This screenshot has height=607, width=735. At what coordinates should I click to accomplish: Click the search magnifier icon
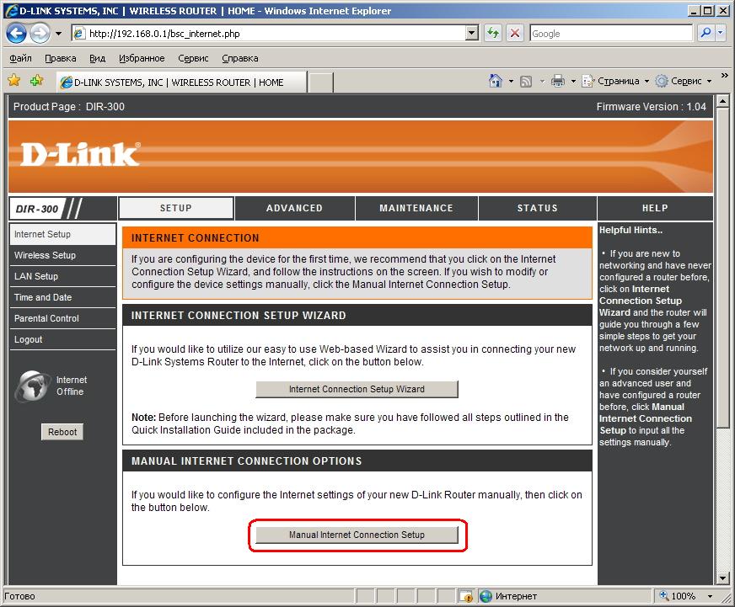point(705,34)
